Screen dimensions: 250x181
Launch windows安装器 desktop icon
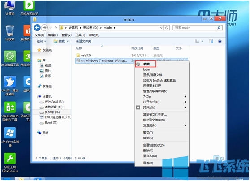tap(10, 137)
